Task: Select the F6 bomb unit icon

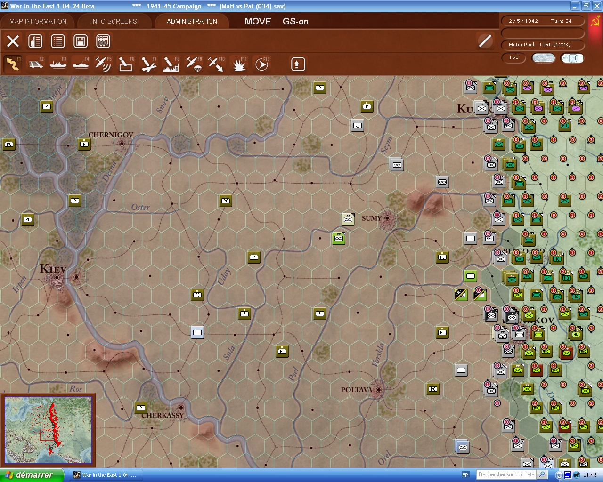Action: tap(126, 64)
